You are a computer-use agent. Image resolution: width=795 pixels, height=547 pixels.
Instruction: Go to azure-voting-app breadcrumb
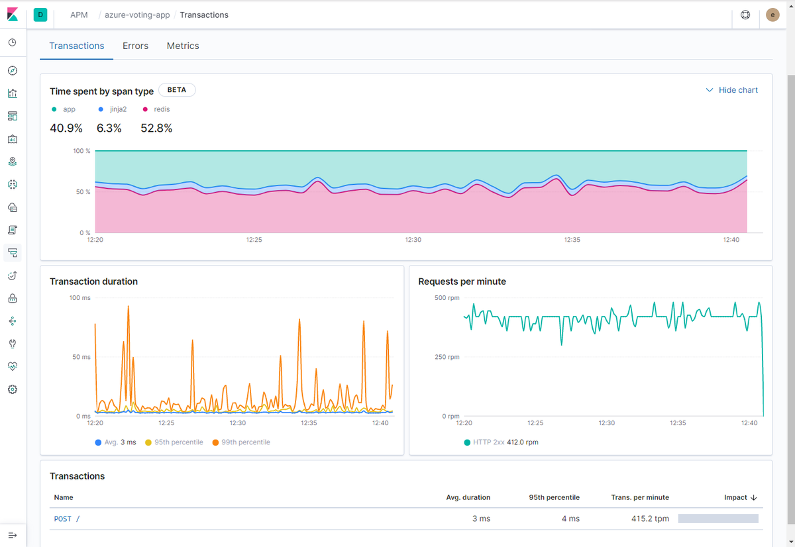[137, 15]
